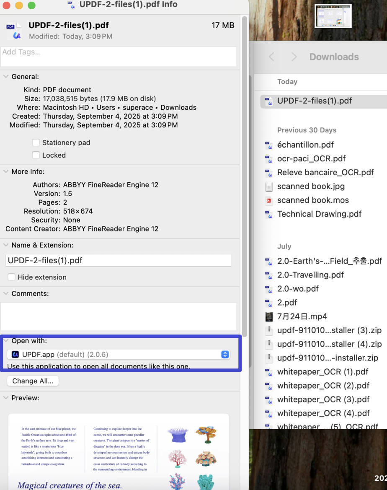This screenshot has height=490, width=387.
Task: Open the UPDF.app application dropdown
Action: (119, 354)
